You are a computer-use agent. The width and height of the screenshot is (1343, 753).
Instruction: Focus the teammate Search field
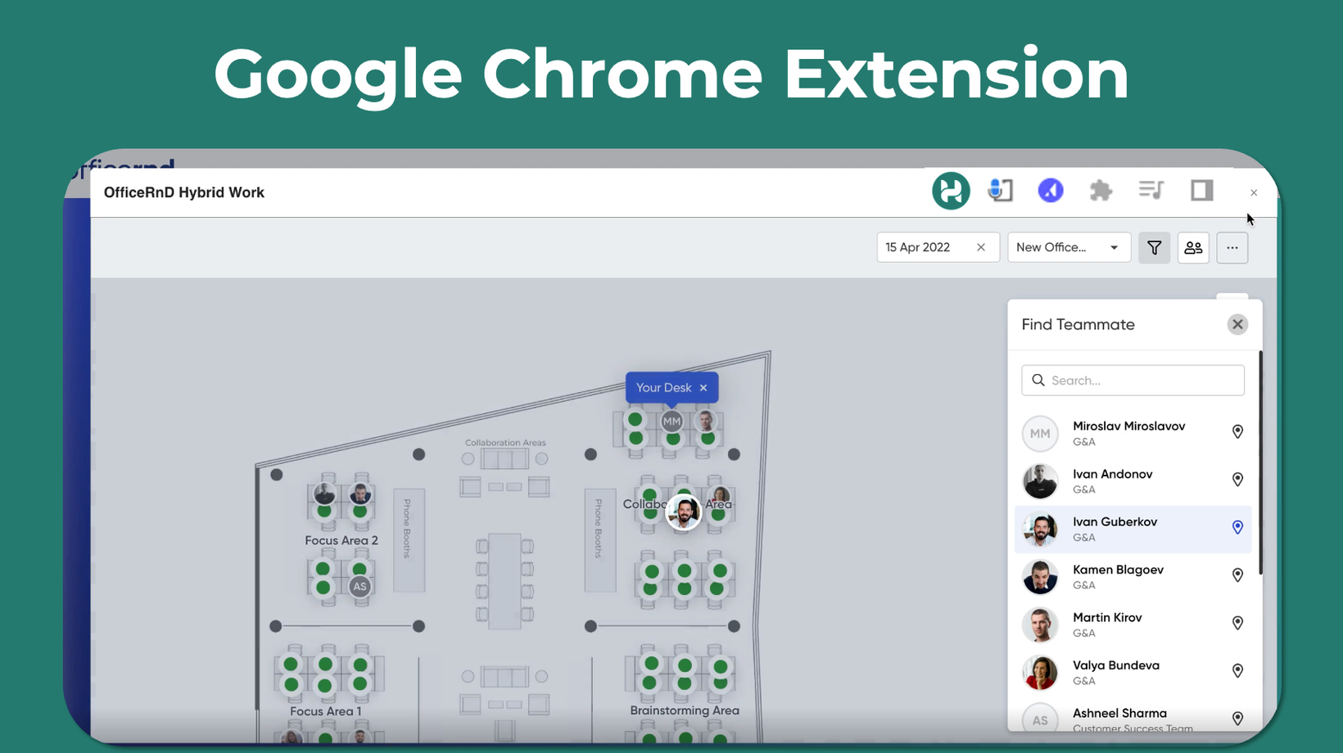(x=1133, y=380)
